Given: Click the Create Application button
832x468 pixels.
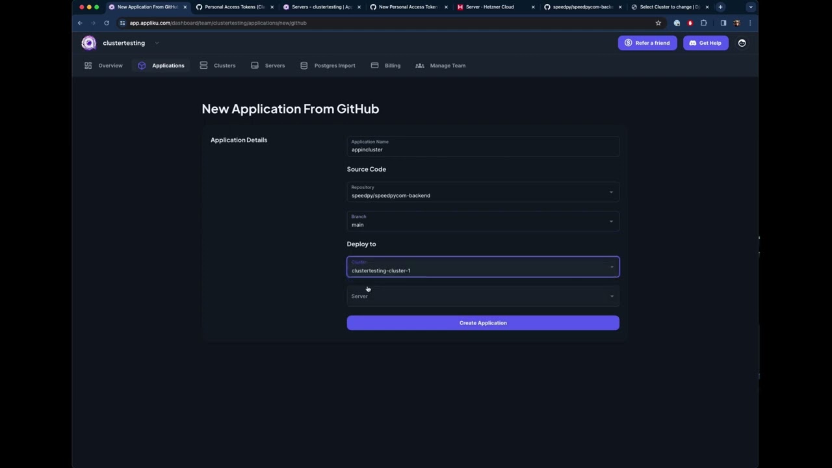Looking at the screenshot, I should click(x=483, y=323).
